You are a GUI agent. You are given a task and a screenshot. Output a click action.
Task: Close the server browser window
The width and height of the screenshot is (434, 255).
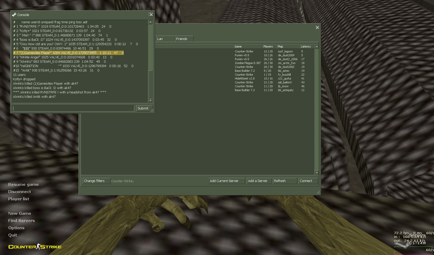317,28
